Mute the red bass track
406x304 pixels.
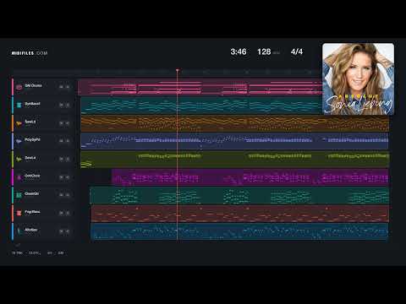pyautogui.click(x=61, y=213)
